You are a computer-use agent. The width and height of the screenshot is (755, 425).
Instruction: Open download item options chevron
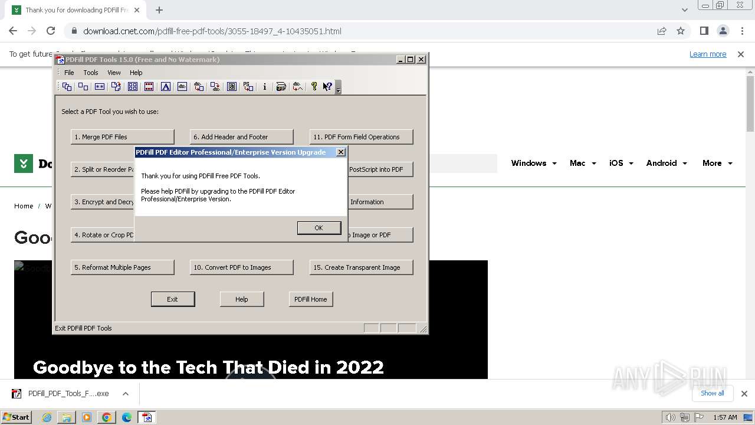click(x=126, y=394)
